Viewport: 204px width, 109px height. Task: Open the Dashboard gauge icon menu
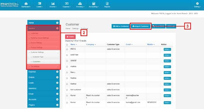coord(26,4)
